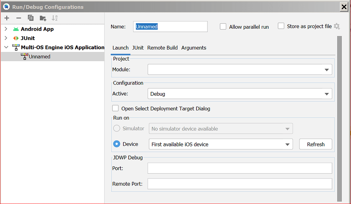Screen dimensions: 351x204
Task: Check Open Select Deployment Target Dialog
Action: click(116, 108)
